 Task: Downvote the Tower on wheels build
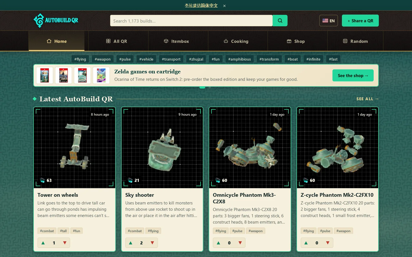coord(65,243)
